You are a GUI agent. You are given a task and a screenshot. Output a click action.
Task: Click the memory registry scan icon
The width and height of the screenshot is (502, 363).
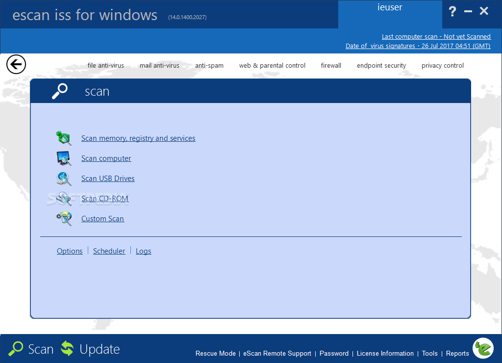(63, 138)
